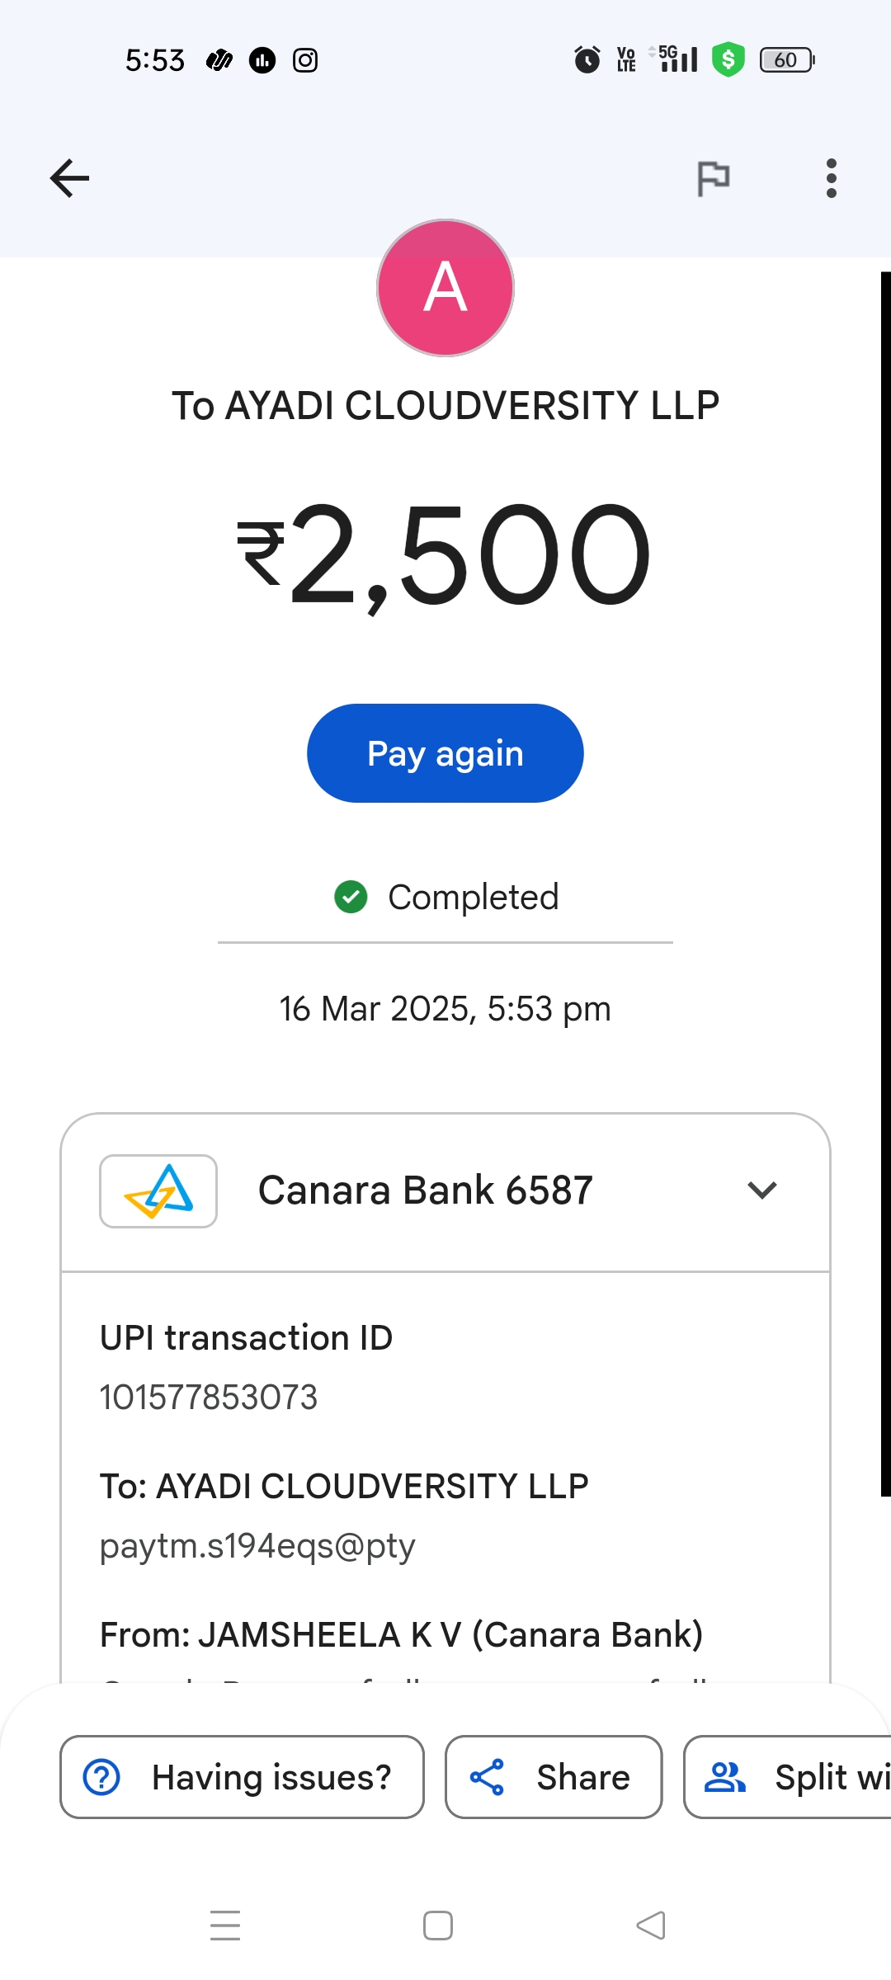Tap the UPI transaction ID number
The image size is (891, 1980).
point(209,1398)
